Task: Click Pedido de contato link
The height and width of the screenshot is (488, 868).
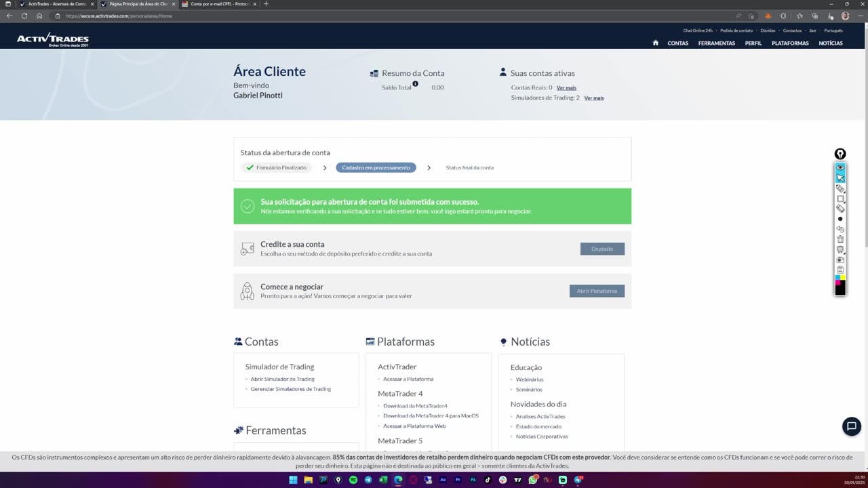Action: click(736, 30)
